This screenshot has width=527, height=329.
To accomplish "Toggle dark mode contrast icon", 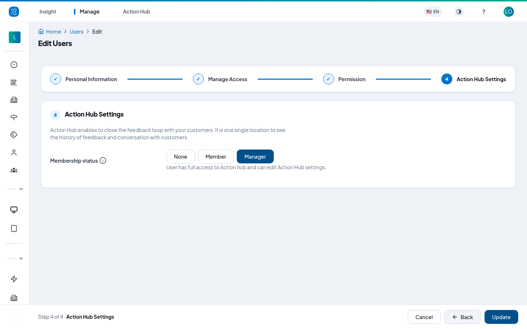I will click(459, 12).
